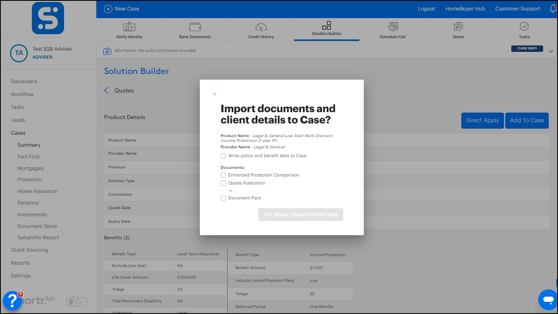The width and height of the screenshot is (558, 314).
Task: Open the Bank Statements wallet icon
Action: [195, 27]
